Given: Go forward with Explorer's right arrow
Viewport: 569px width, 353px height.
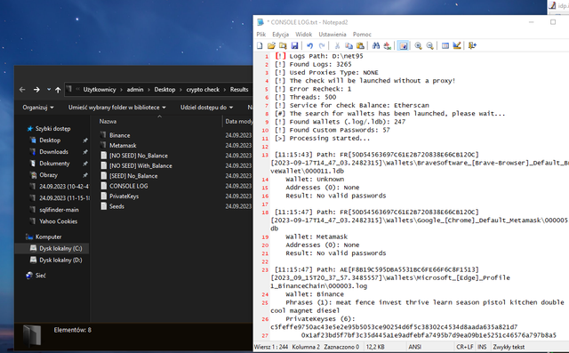Looking at the screenshot, I should [x=36, y=90].
